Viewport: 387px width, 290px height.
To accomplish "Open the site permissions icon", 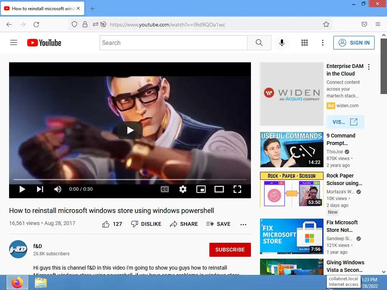I will [x=95, y=24].
